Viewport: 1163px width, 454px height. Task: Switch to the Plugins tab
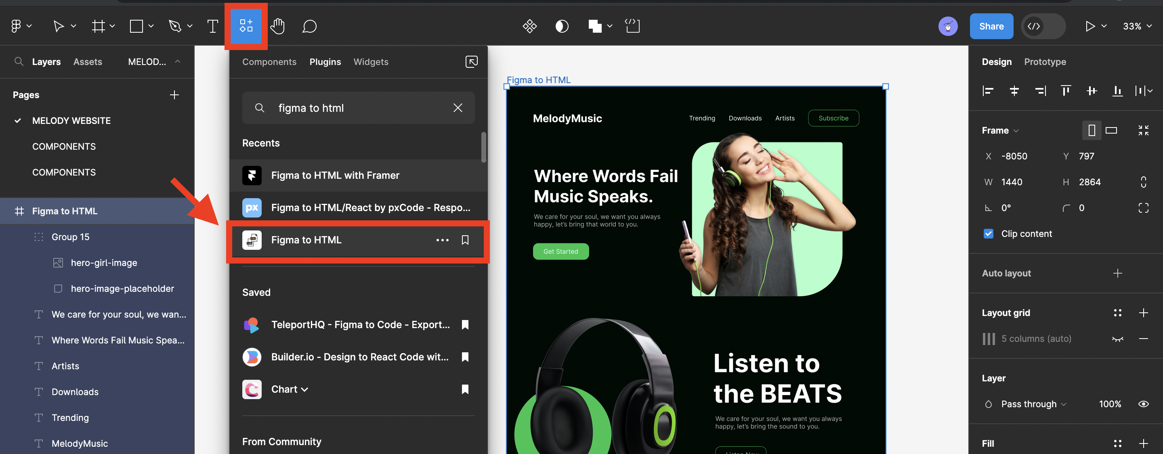[x=325, y=62]
